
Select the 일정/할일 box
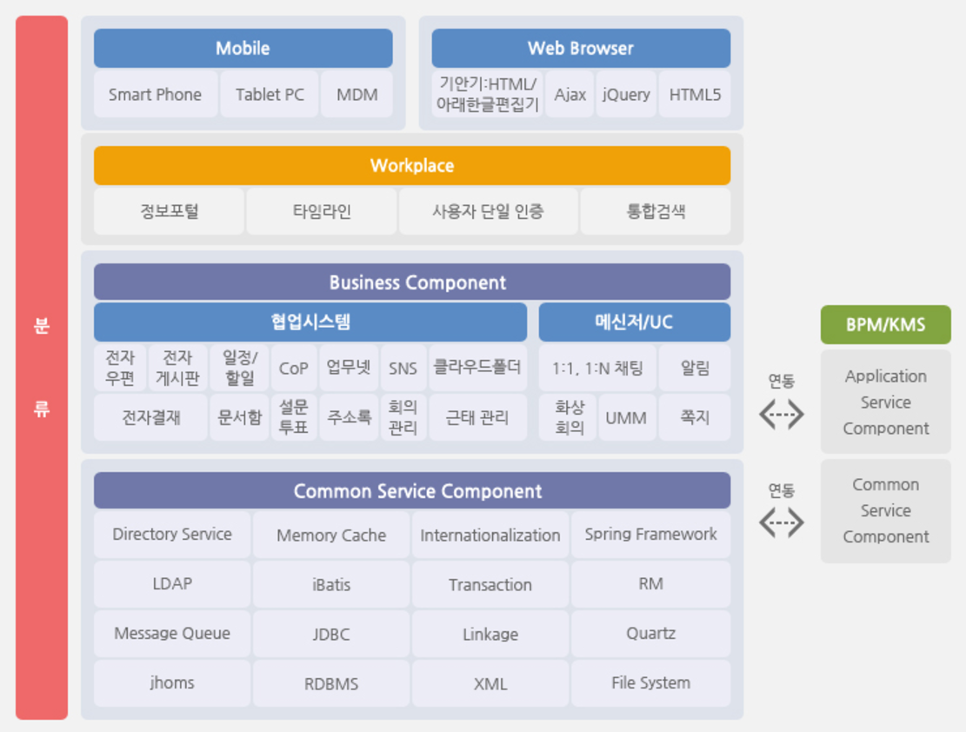click(x=240, y=367)
